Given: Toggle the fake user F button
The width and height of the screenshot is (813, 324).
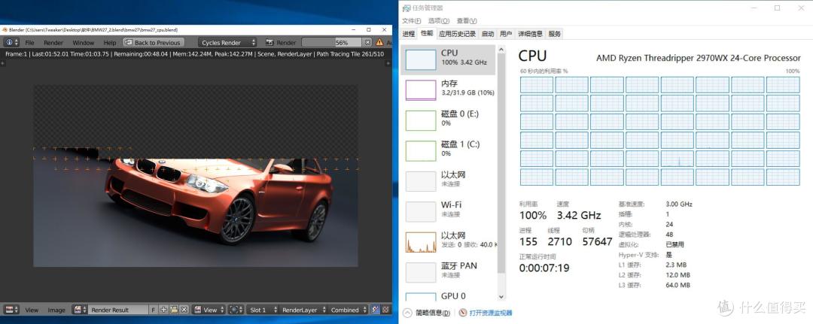Looking at the screenshot, I should (154, 310).
